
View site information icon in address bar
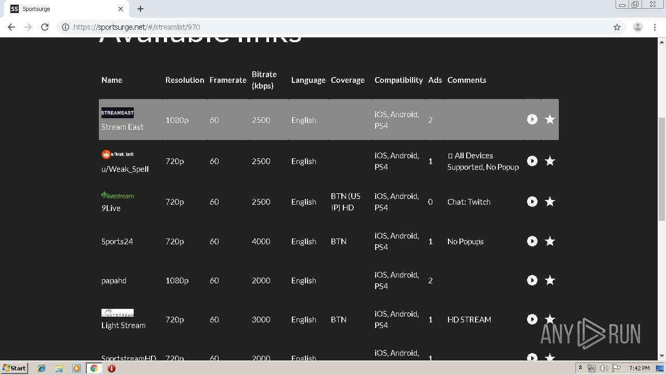click(66, 27)
